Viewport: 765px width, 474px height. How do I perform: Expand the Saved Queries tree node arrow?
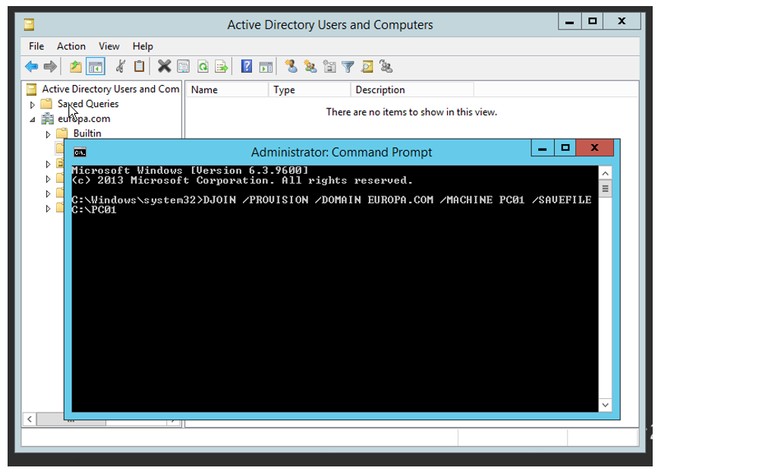coord(32,105)
